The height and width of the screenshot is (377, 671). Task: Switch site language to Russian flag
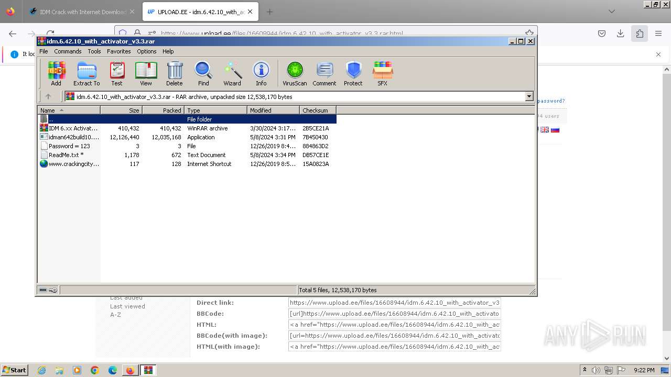[x=555, y=130]
